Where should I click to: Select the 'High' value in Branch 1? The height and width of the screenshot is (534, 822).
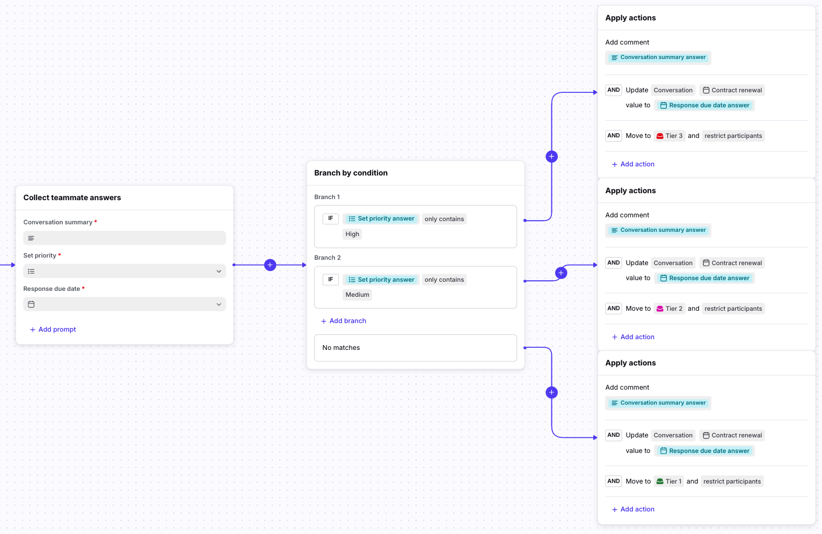352,234
